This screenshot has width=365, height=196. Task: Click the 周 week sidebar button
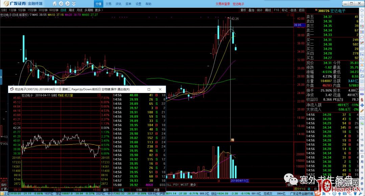(x=362, y=162)
